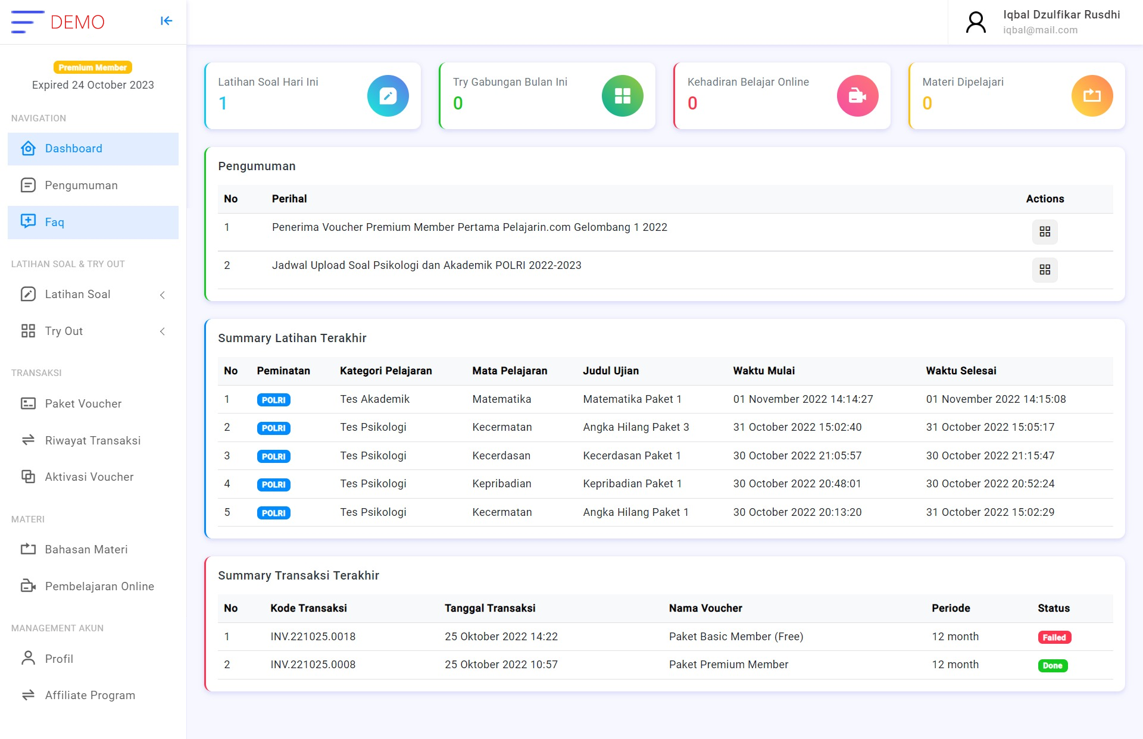Viewport: 1143px width, 739px height.
Task: Click Paket Basic Member (Free) voucher name
Action: click(x=736, y=637)
